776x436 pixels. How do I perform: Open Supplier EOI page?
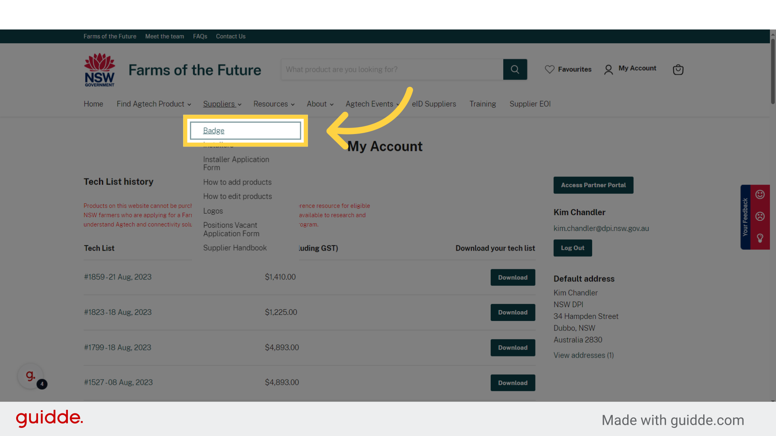(x=530, y=104)
